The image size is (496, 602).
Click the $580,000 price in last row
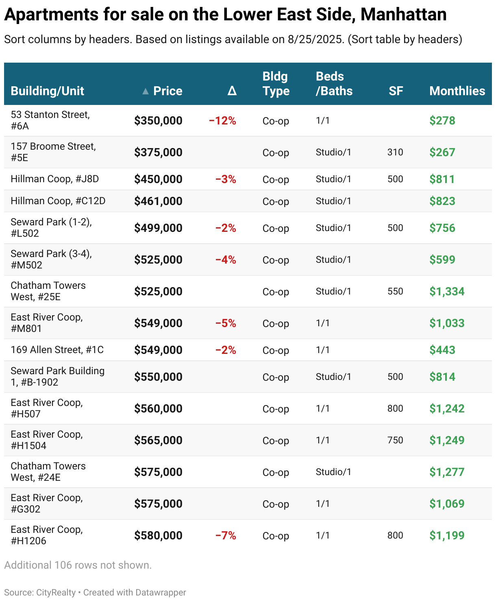[x=158, y=535]
